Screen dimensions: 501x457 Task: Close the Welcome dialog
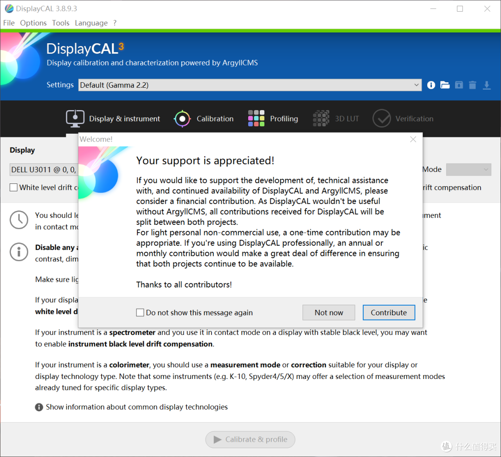(413, 139)
